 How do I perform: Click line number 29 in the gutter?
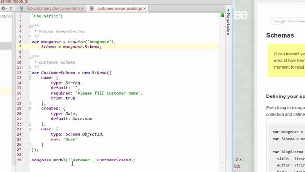point(19,160)
